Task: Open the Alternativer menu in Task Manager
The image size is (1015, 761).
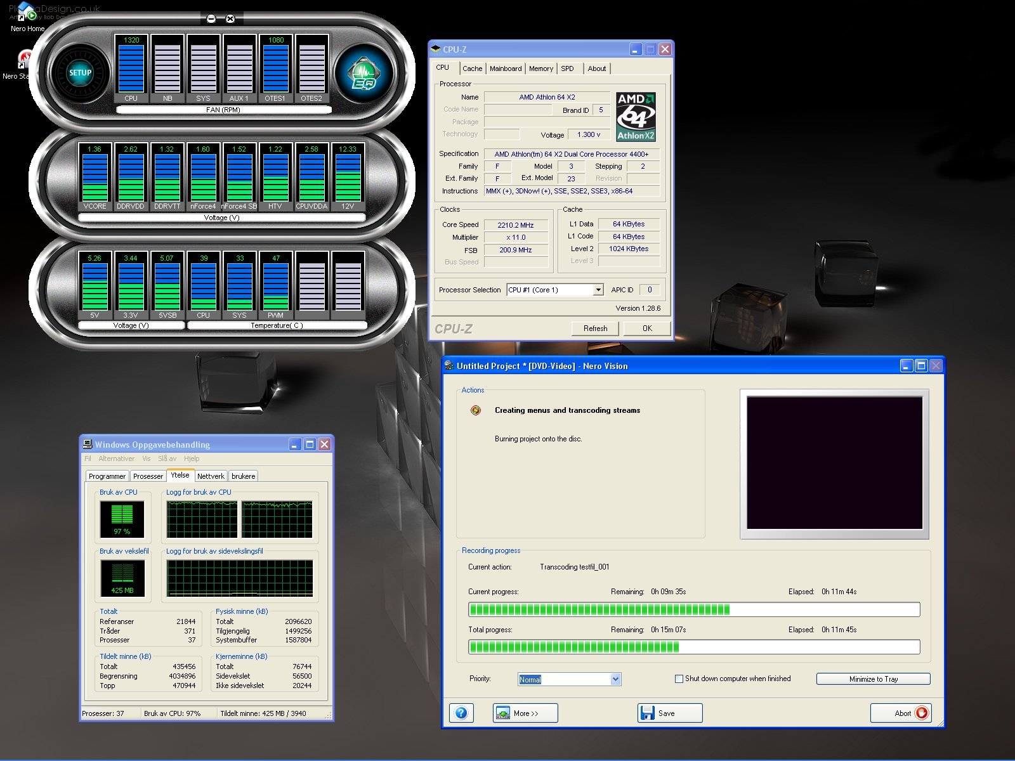Action: tap(117, 459)
